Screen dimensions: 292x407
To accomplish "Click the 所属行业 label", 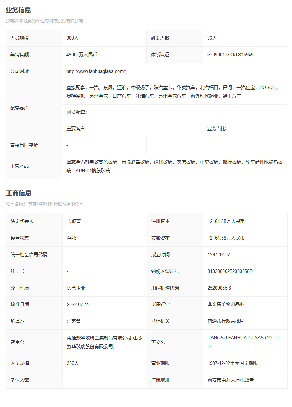I will click(x=160, y=304).
